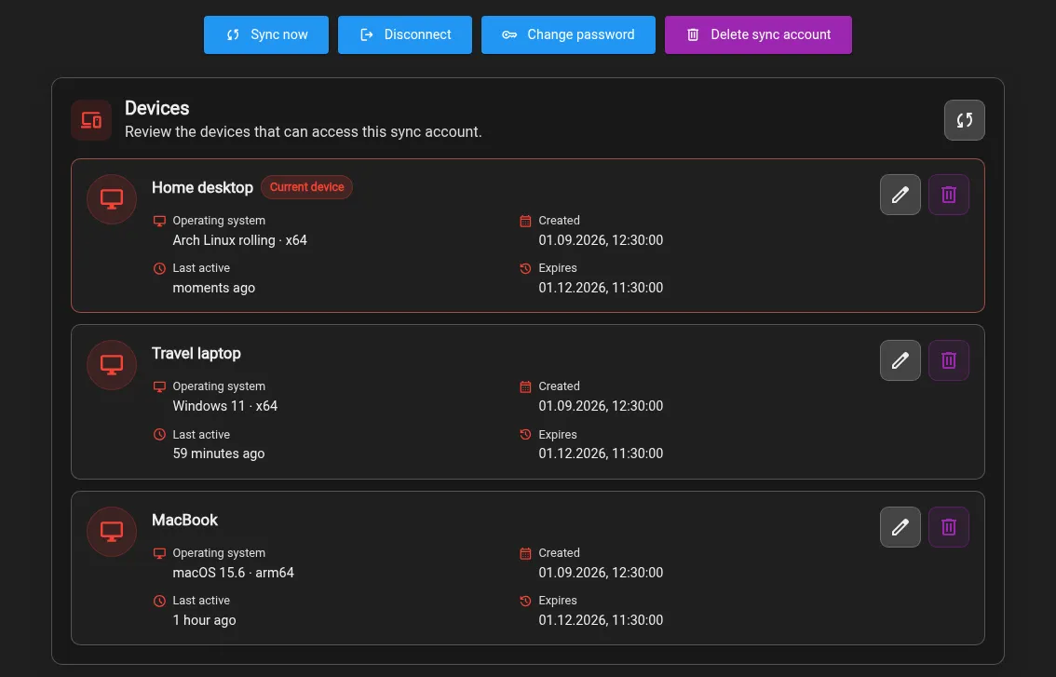
Task: Click MacBook's Created date value
Action: coord(601,573)
